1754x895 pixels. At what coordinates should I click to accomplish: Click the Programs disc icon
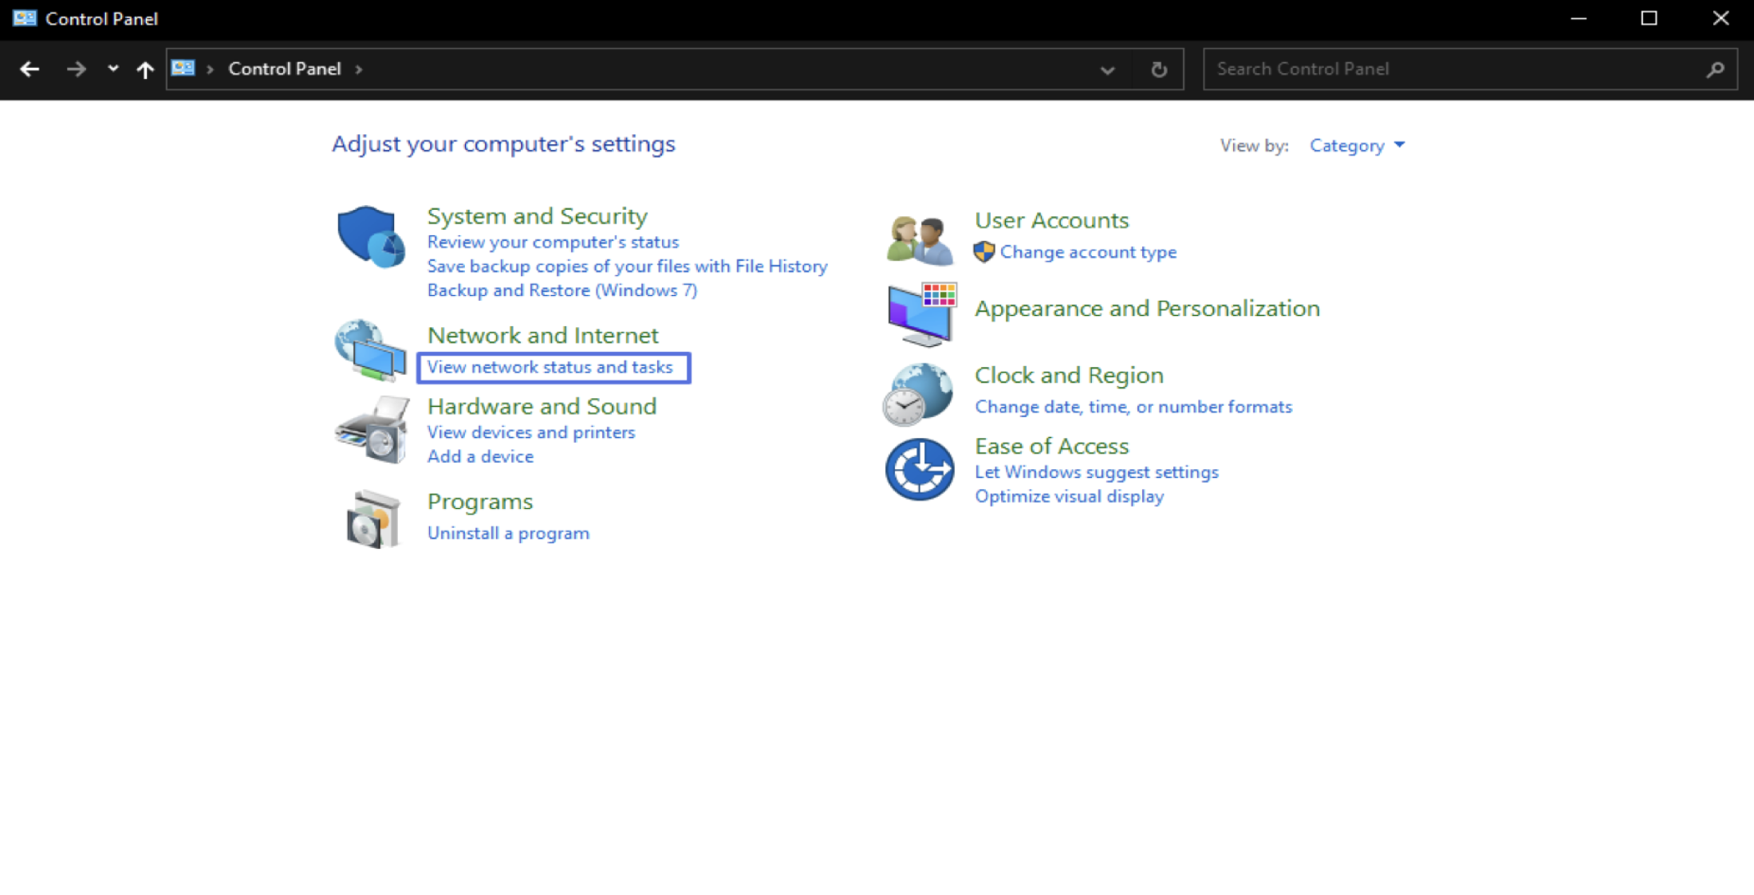tap(372, 519)
